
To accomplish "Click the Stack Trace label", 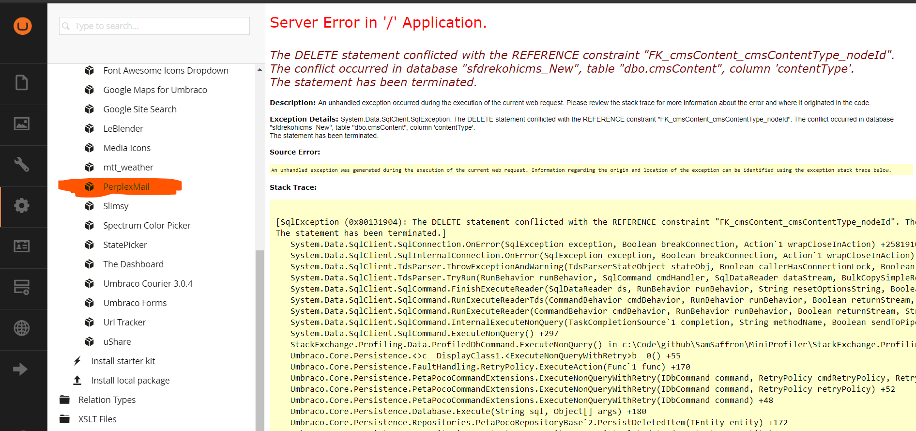I will (293, 187).
